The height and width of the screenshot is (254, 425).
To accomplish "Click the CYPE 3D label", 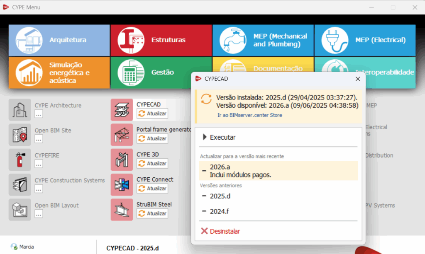I will click(x=148, y=155).
